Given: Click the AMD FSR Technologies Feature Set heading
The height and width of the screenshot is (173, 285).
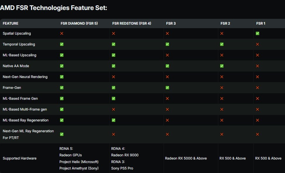Looking at the screenshot, I should click(x=54, y=8).
